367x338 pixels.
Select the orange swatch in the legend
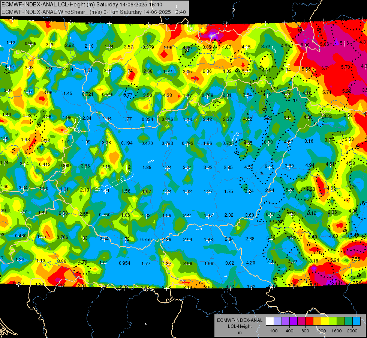pyautogui.click(x=317, y=321)
